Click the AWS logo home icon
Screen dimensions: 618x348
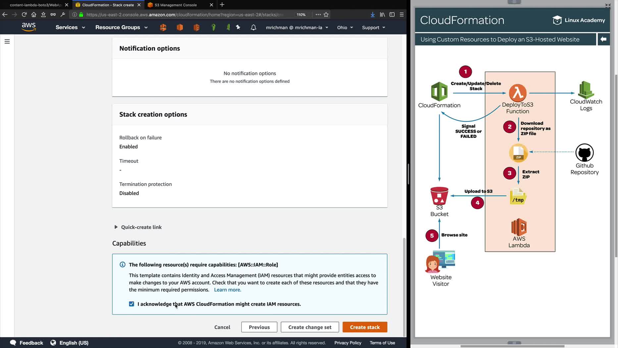(x=29, y=27)
